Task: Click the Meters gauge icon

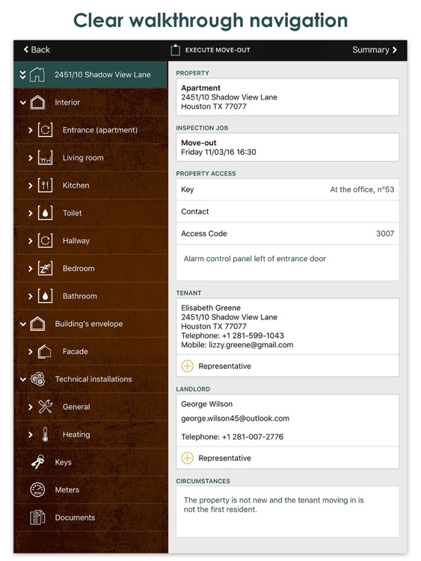Action: coord(37,490)
